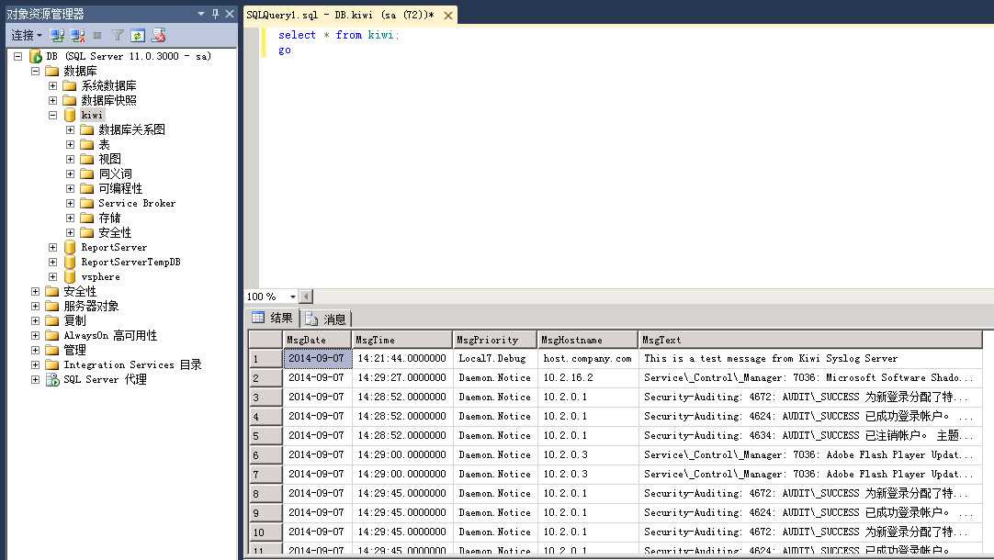The height and width of the screenshot is (560, 994).
Task: Select the 安全性 folder icon under kiwi
Action: click(87, 232)
